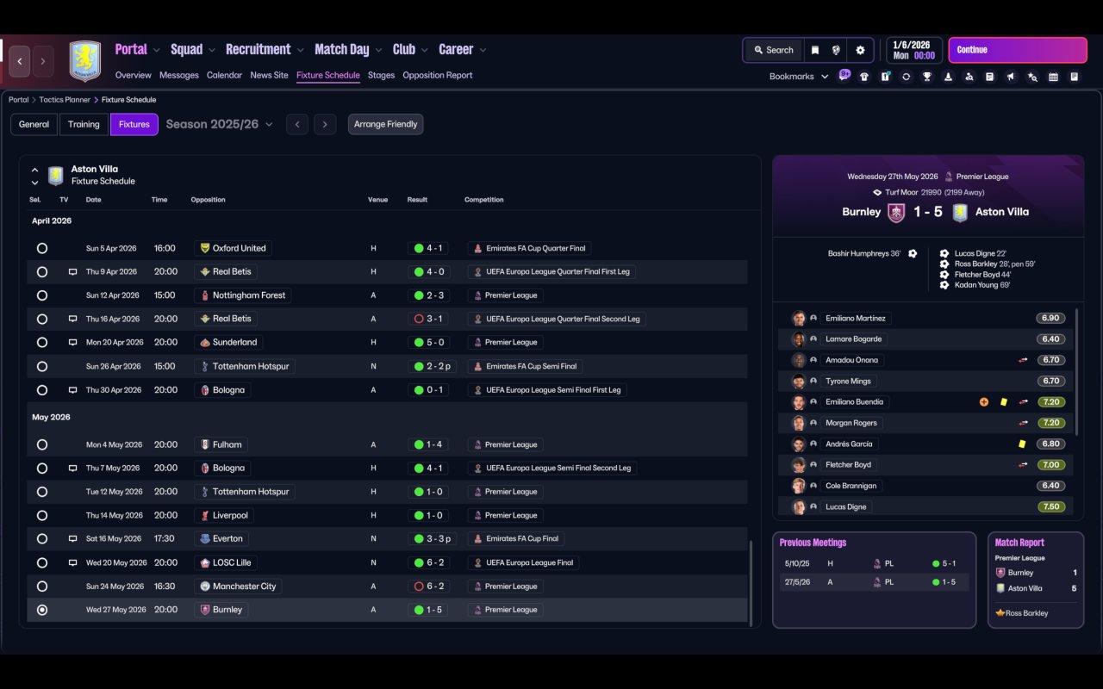Click the fixture list vertical scrollbar

click(752, 583)
